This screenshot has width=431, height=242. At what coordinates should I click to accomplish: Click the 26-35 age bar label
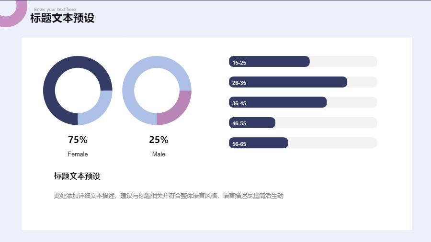pos(239,83)
